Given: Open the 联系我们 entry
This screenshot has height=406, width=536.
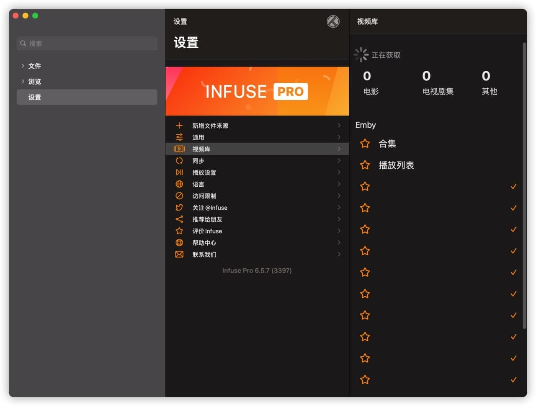Looking at the screenshot, I should coord(257,254).
